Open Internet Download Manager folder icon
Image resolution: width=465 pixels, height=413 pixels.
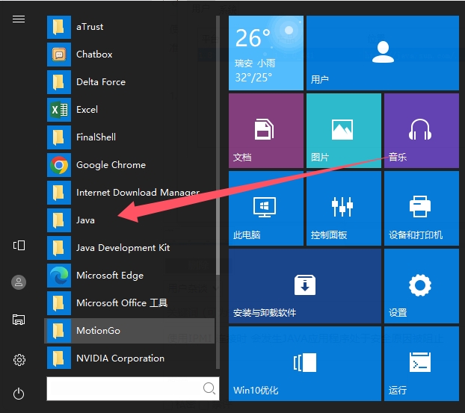click(x=59, y=193)
